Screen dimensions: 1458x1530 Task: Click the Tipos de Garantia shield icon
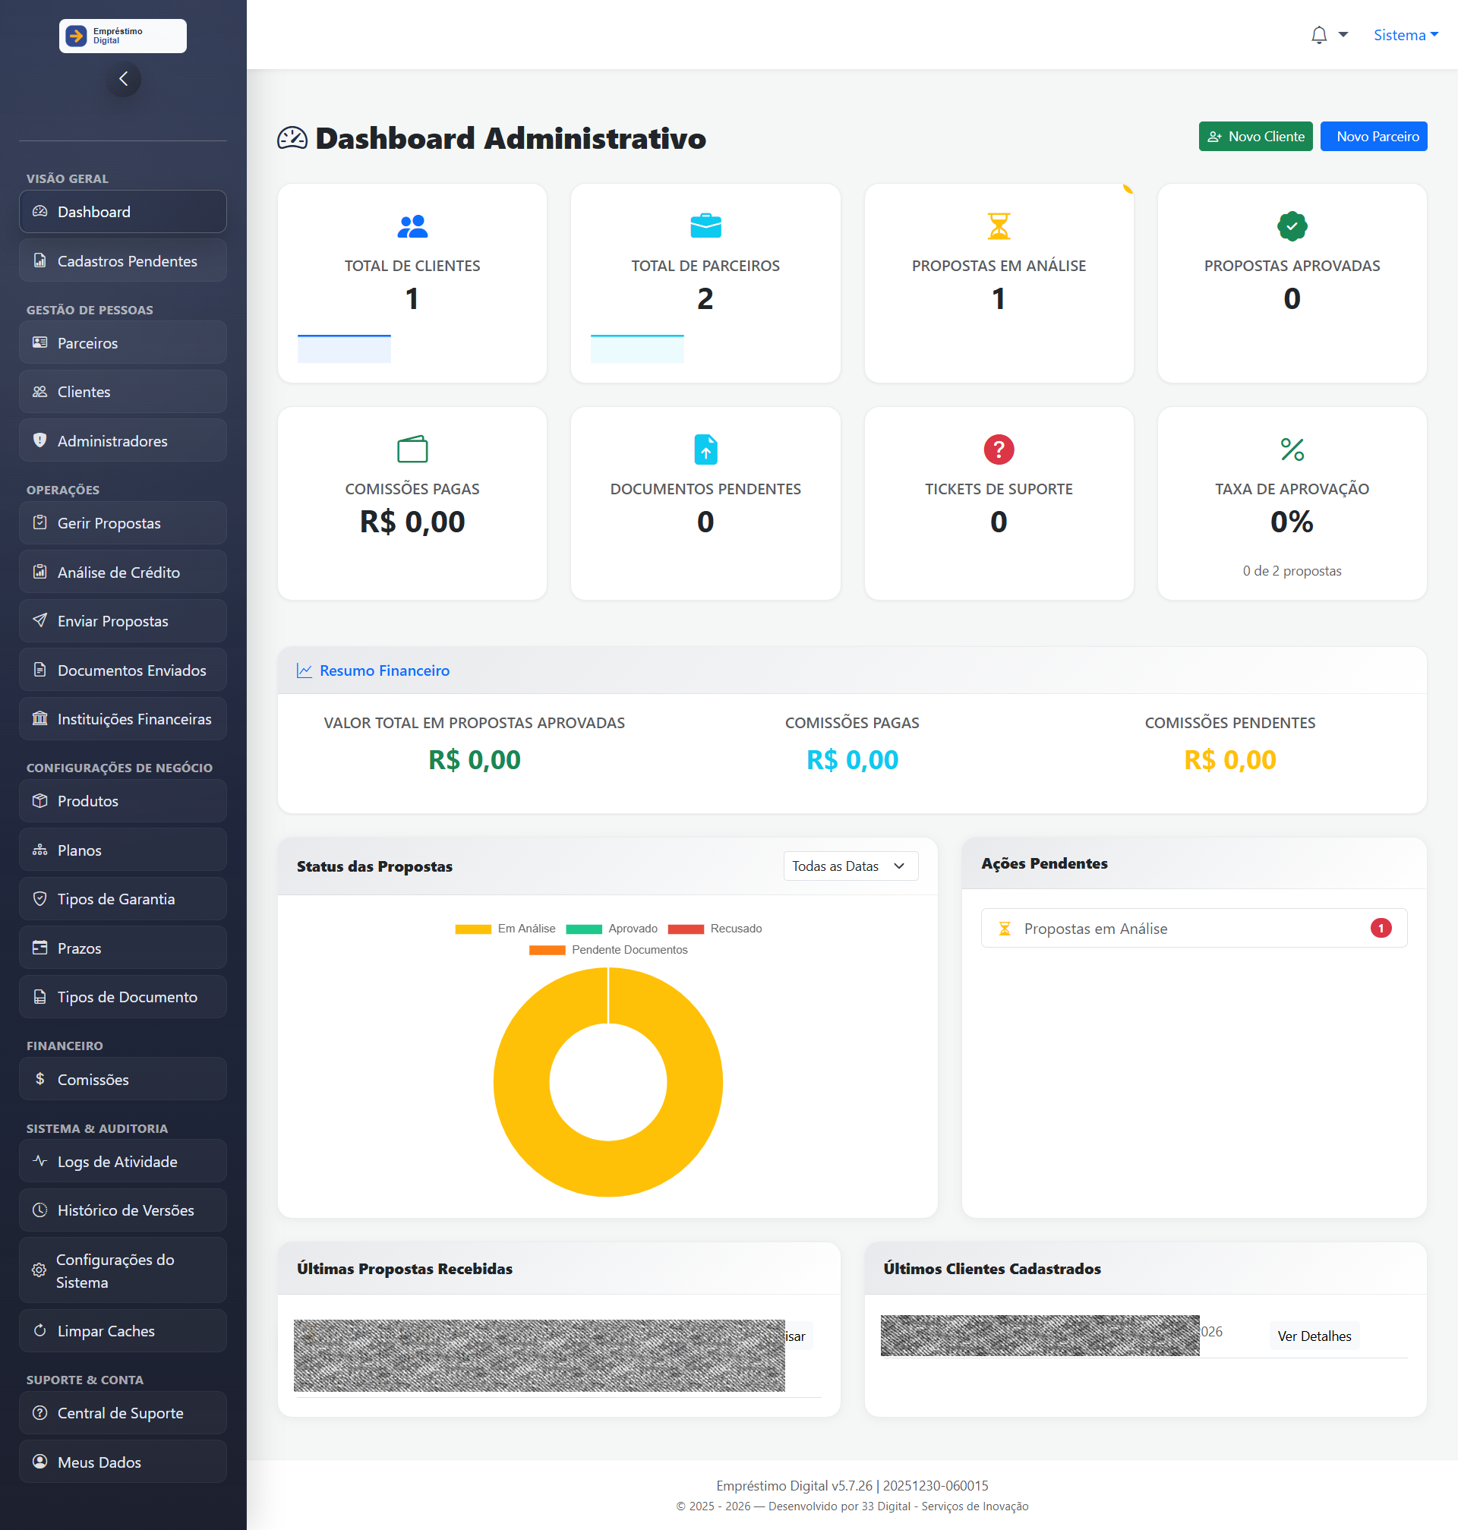(39, 898)
